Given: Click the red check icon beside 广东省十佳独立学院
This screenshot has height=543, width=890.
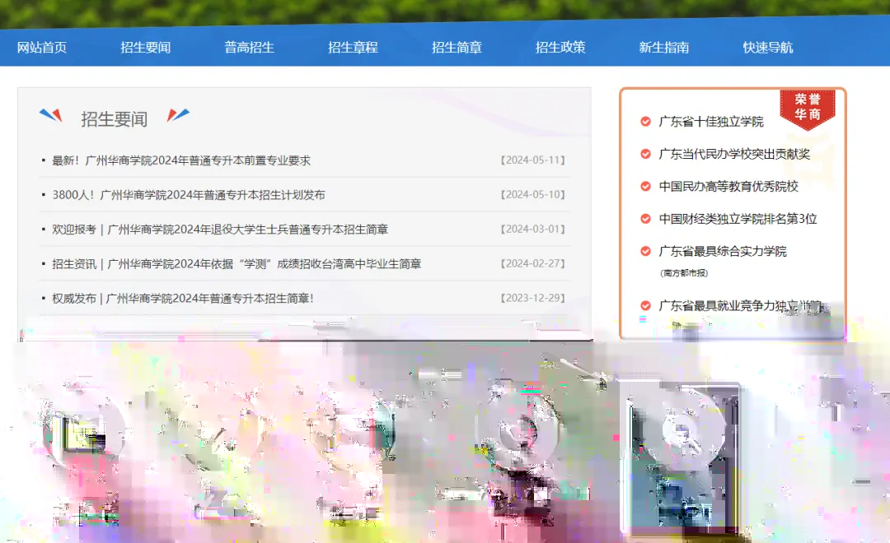Looking at the screenshot, I should (x=645, y=121).
